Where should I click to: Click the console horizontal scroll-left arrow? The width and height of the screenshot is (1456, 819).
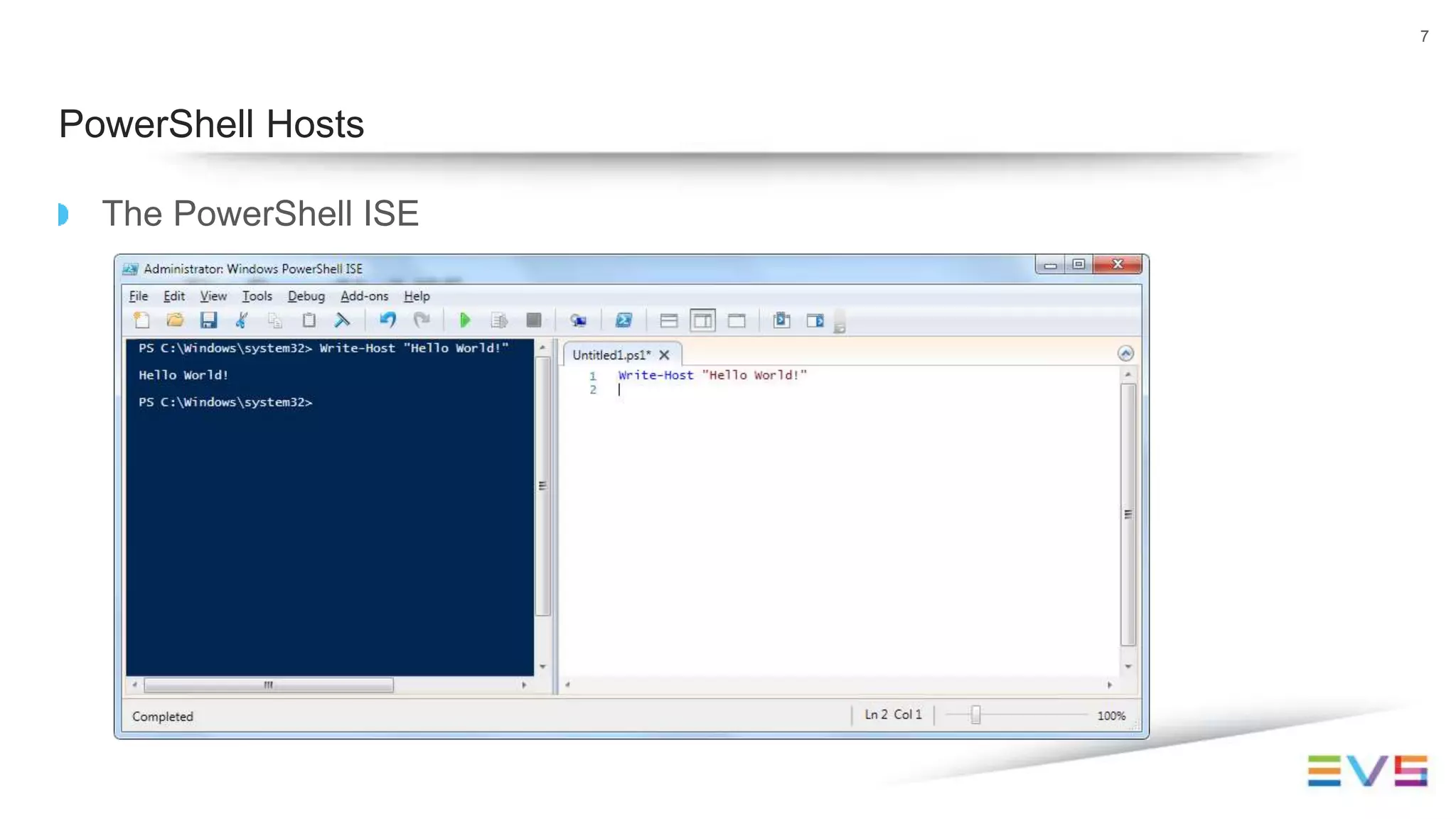pyautogui.click(x=134, y=685)
